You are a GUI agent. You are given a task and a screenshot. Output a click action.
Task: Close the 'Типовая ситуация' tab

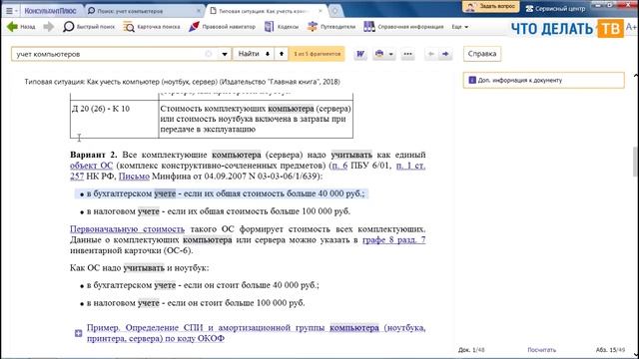(x=319, y=11)
